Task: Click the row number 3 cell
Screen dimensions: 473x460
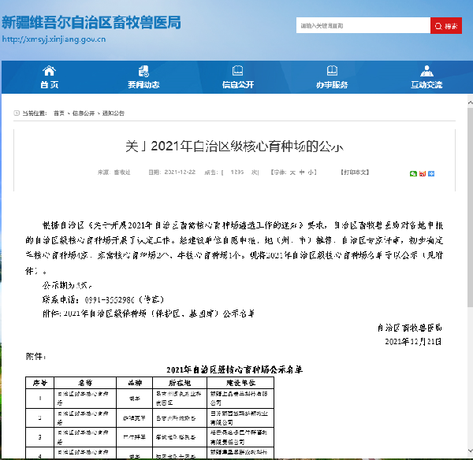Action: pos(40,437)
